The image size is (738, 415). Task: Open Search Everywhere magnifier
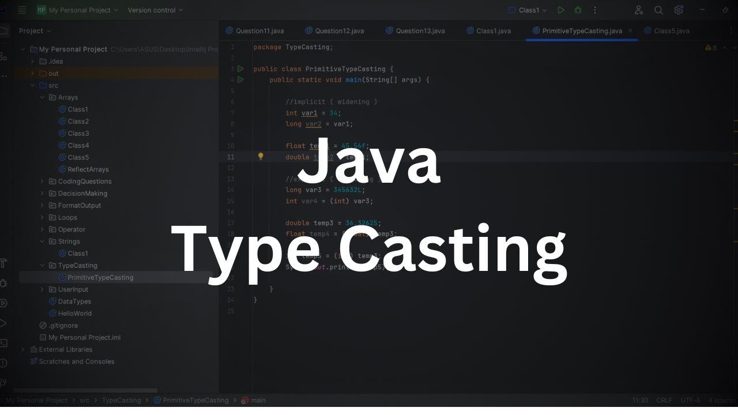pyautogui.click(x=658, y=10)
